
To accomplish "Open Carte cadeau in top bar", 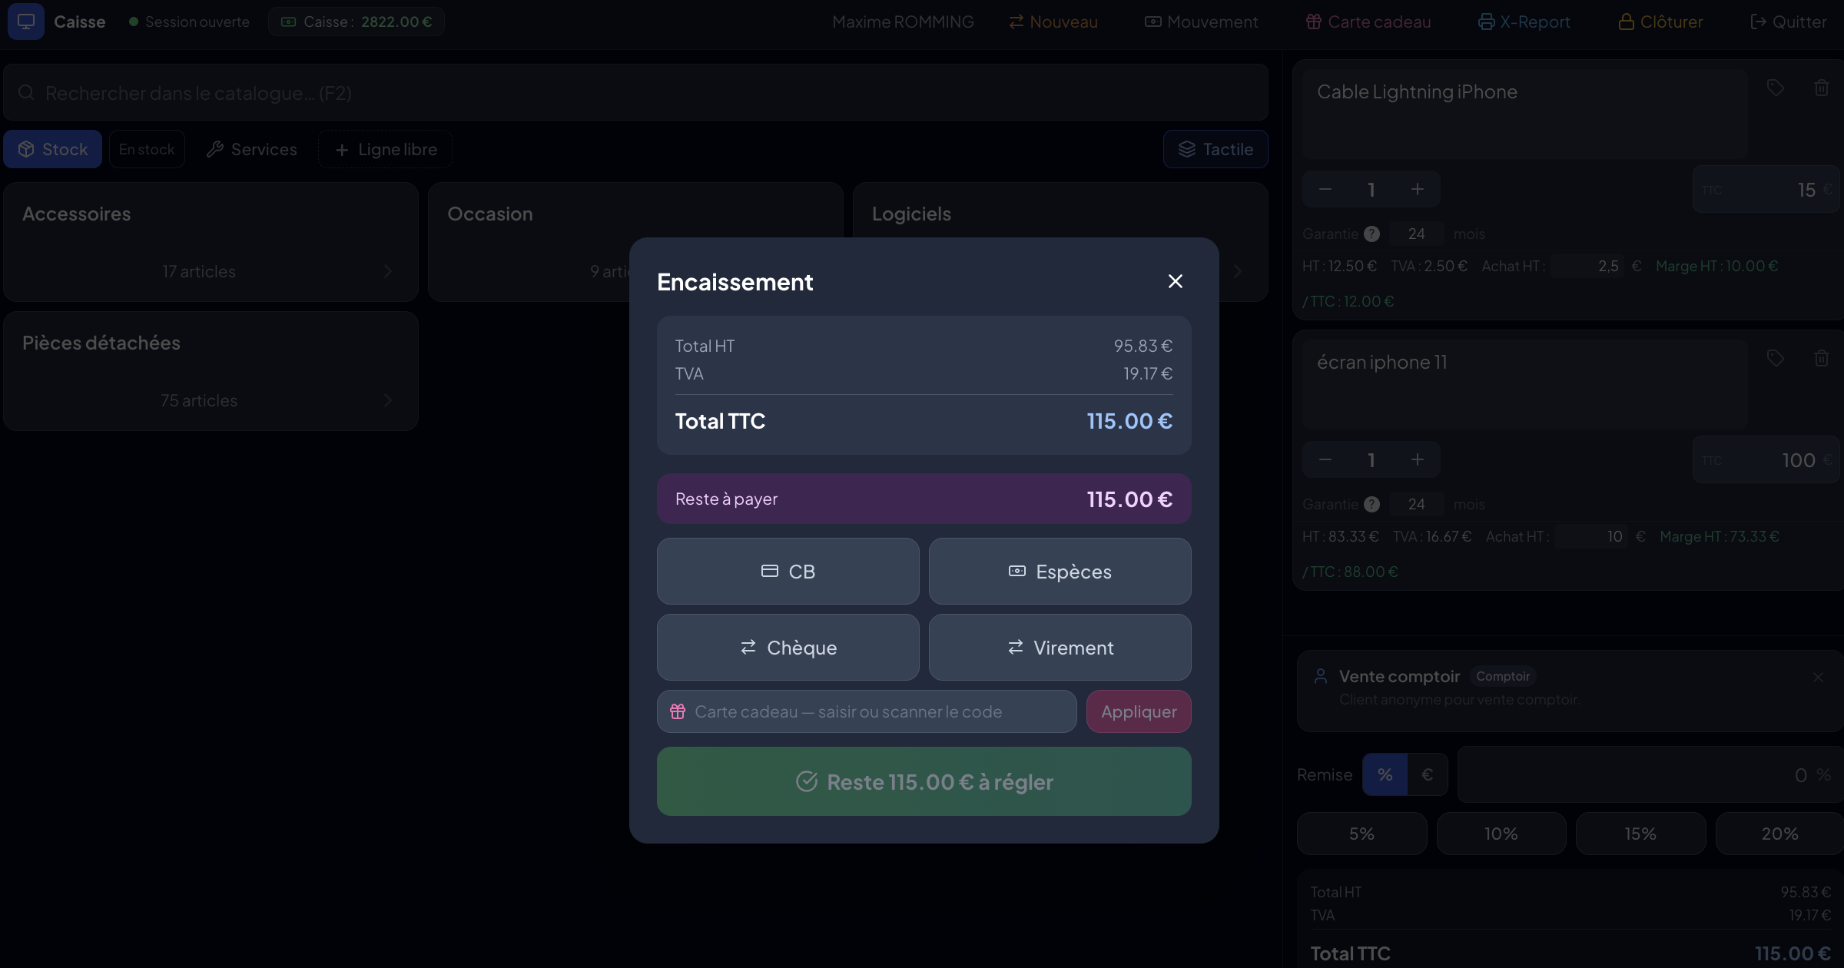I will point(1368,22).
